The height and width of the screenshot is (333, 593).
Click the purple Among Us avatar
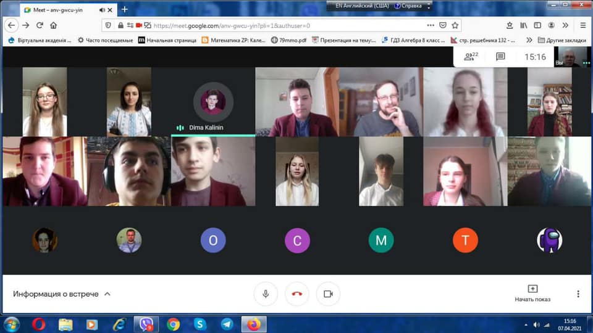point(550,240)
